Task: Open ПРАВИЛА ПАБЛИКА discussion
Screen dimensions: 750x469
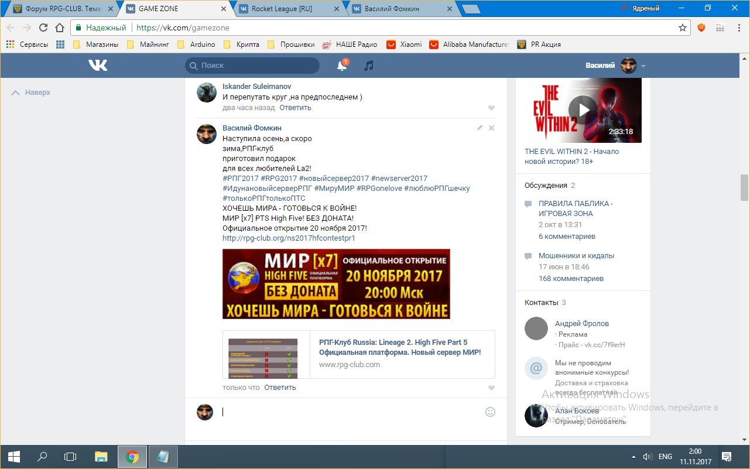Action: tap(576, 208)
